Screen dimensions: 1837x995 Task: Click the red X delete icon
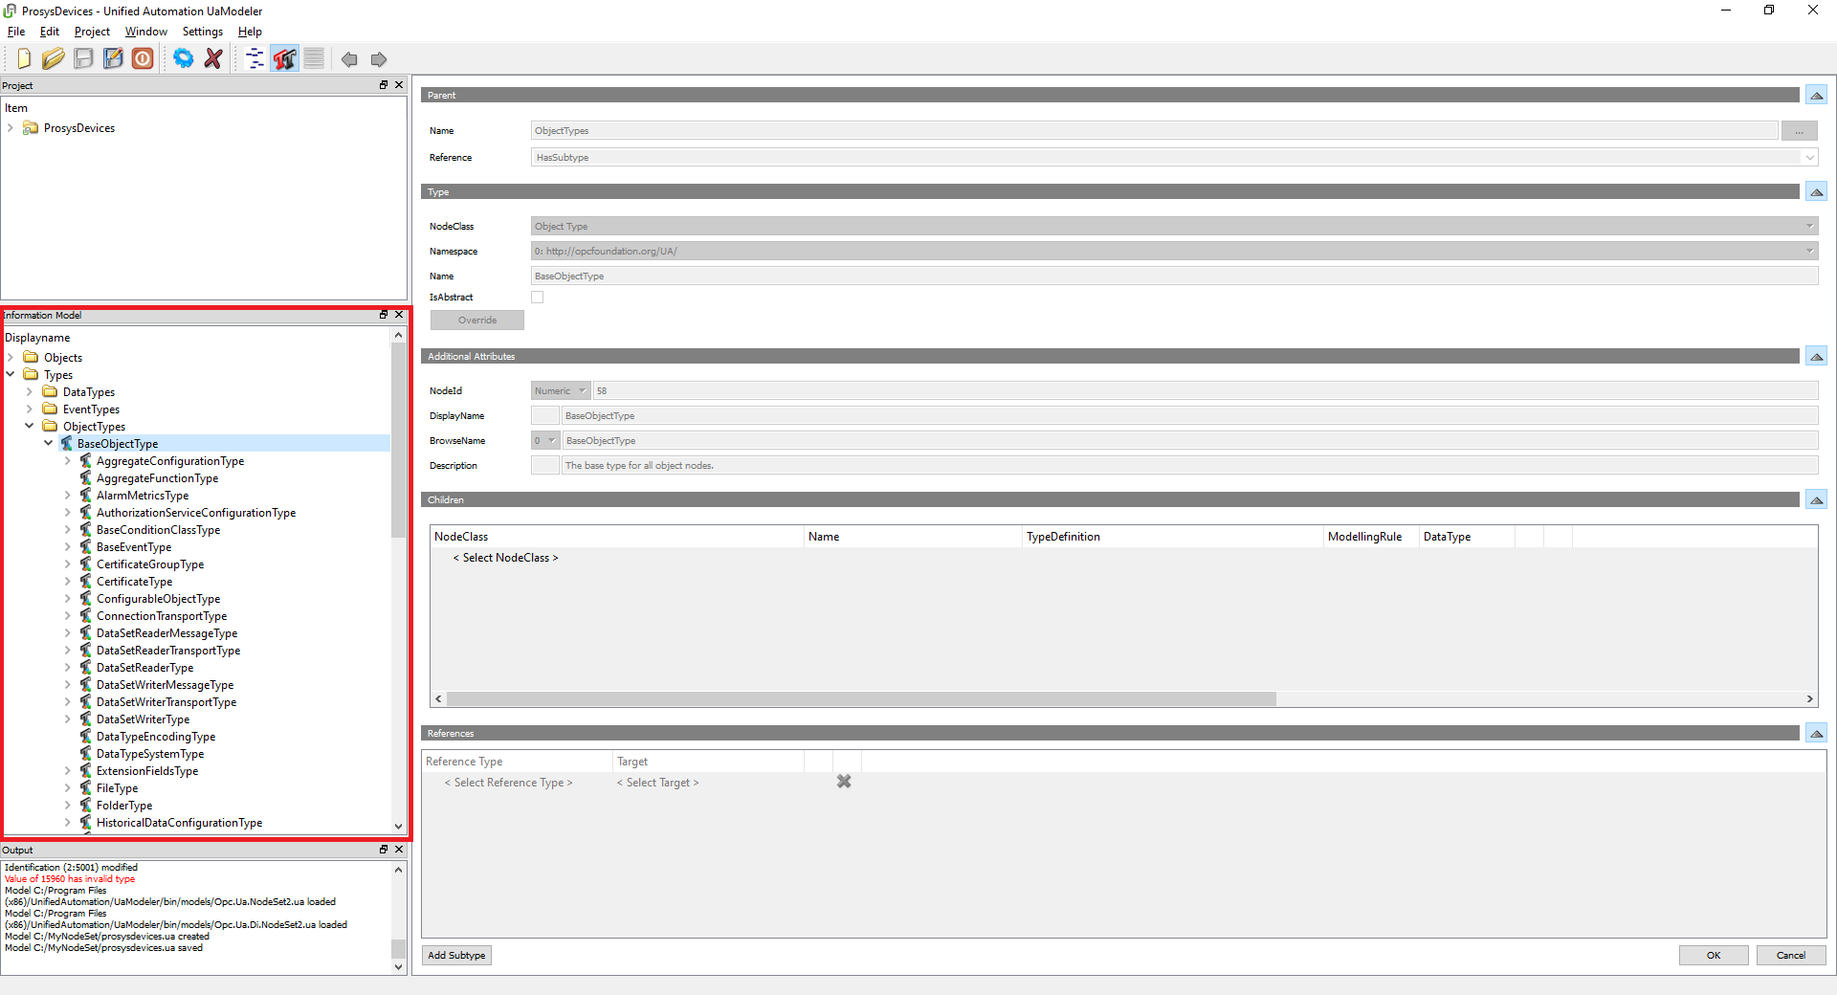[213, 58]
